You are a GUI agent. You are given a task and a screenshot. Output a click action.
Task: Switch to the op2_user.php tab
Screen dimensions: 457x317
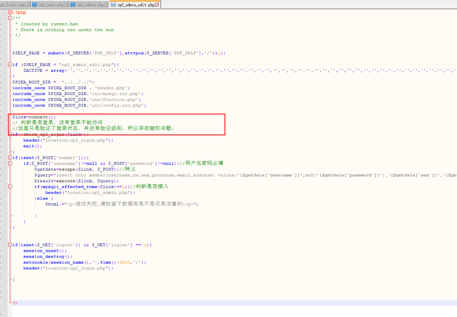[x=50, y=5]
